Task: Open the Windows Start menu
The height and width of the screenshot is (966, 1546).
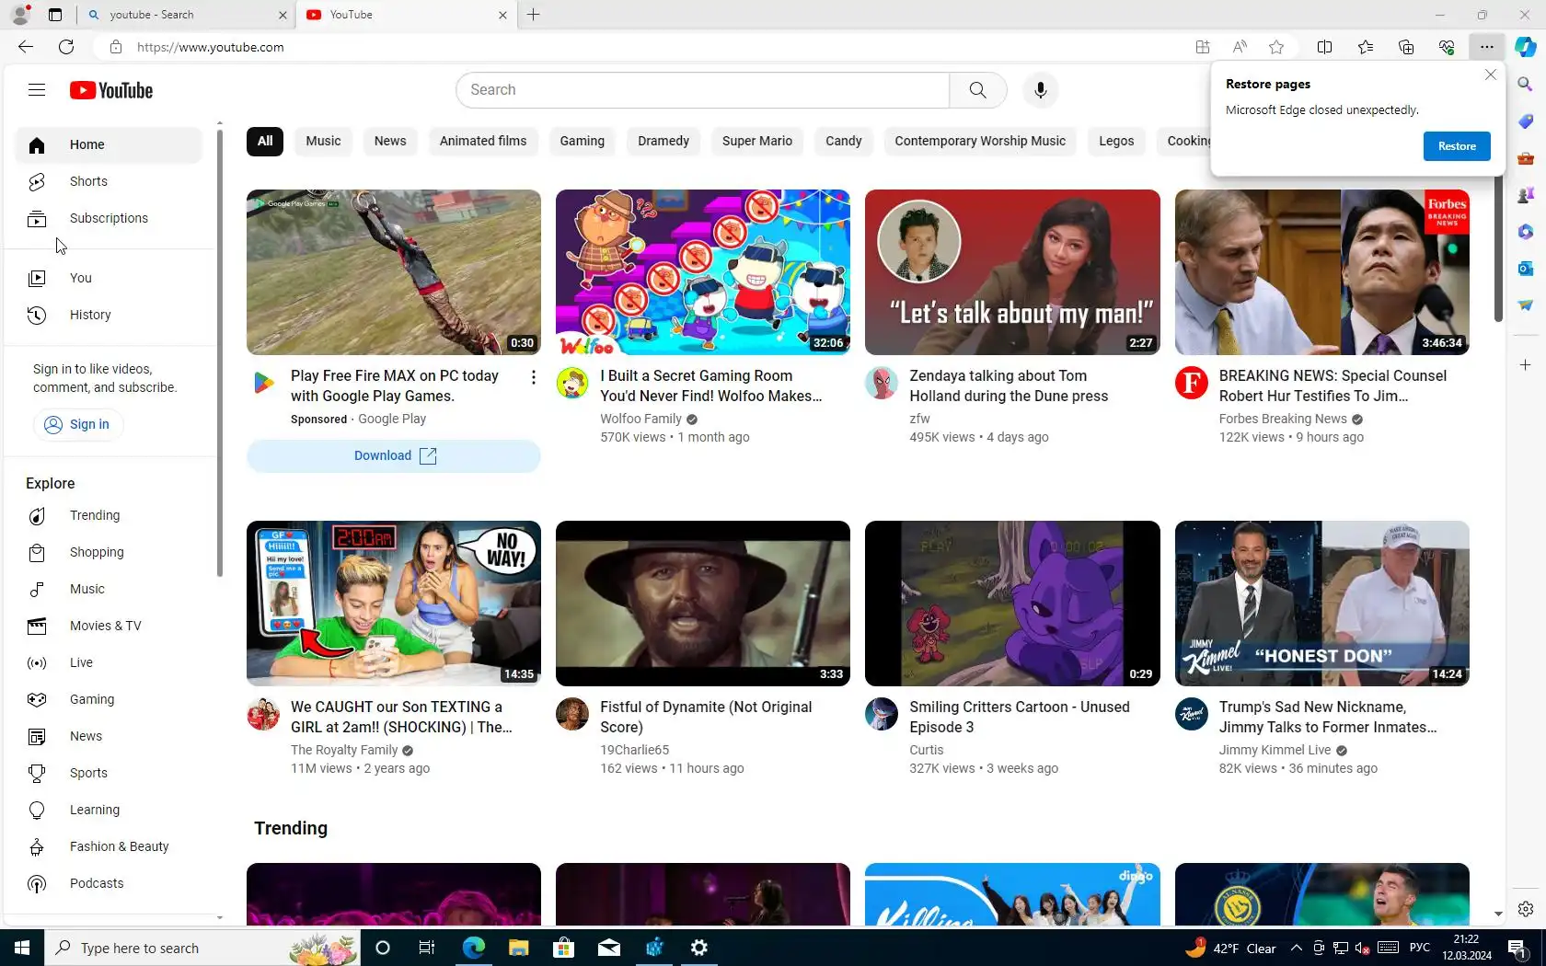Action: [x=22, y=948]
